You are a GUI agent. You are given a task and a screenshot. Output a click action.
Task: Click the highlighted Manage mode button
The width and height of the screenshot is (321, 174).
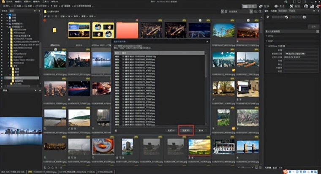(x=249, y=6)
